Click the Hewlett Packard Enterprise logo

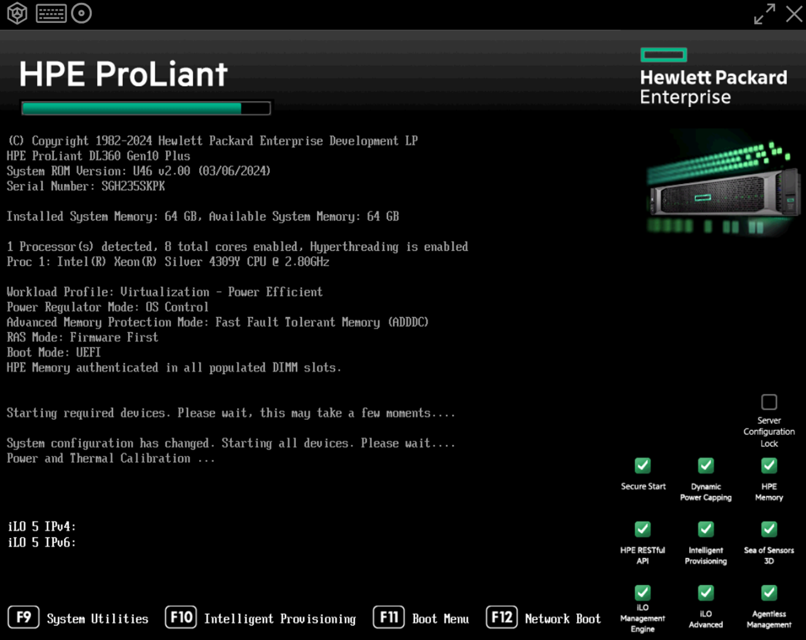(x=713, y=77)
